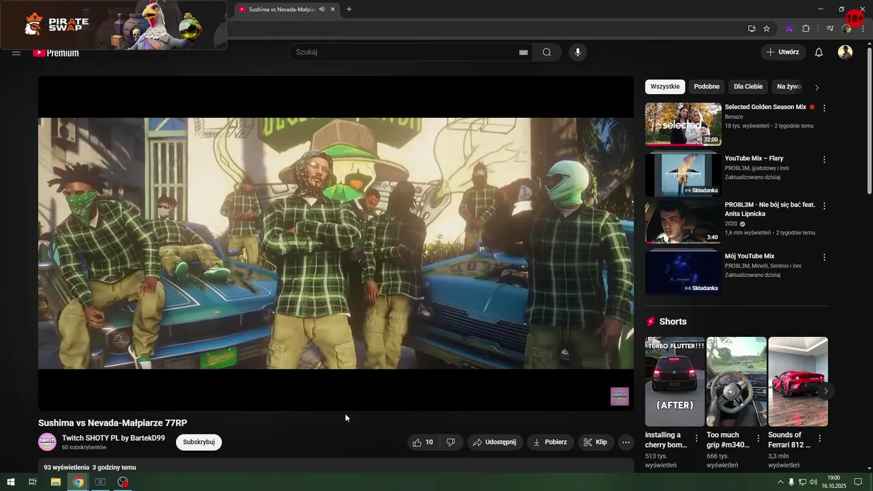The image size is (873, 491).
Task: Open options for Selected Golden Season Mix
Action: click(824, 108)
